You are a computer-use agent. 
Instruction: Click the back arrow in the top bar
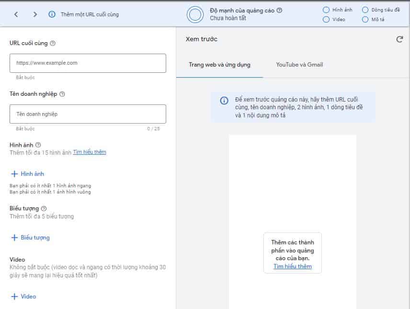coord(16,14)
